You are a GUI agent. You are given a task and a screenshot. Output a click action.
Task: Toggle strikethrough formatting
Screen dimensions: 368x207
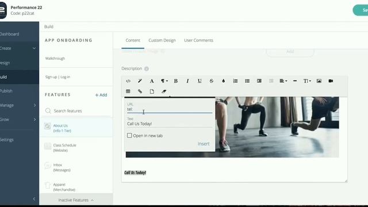212,81
